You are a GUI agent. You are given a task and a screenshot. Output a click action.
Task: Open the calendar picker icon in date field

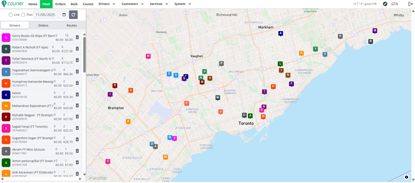[x=64, y=15]
